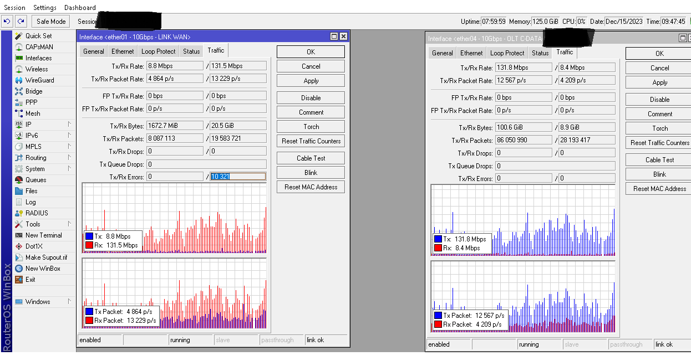This screenshot has height=361, width=691.
Task: Expand the System submenu
Action: point(44,169)
